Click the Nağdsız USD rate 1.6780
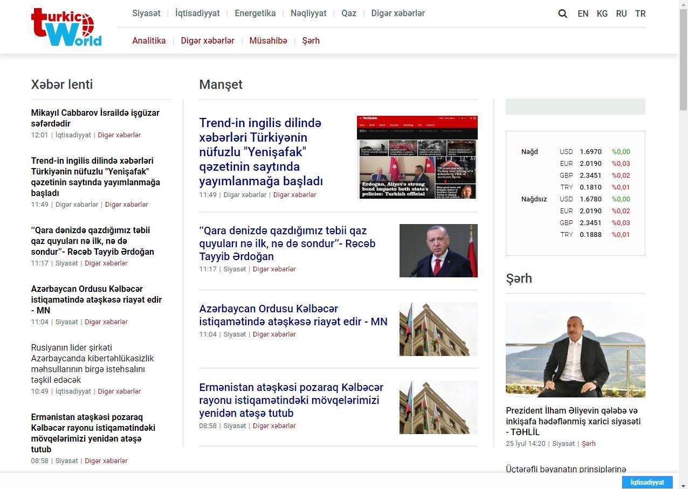The width and height of the screenshot is (688, 489). click(590, 199)
